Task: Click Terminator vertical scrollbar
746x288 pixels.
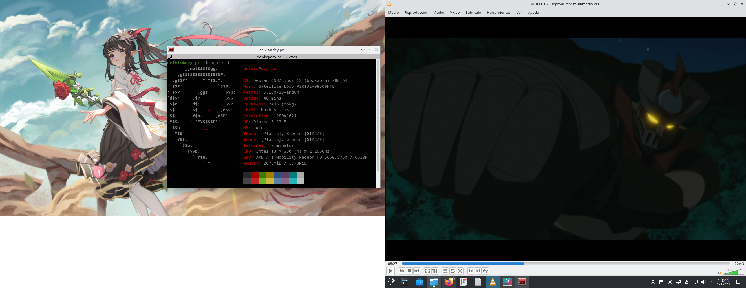Action: (378, 116)
